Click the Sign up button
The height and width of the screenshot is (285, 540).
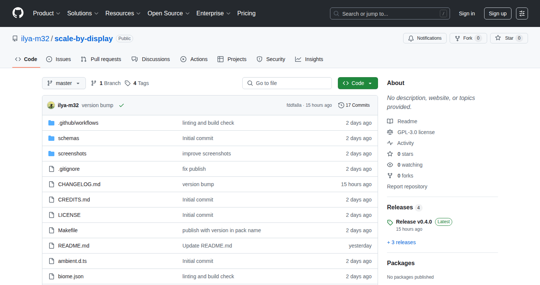(498, 13)
